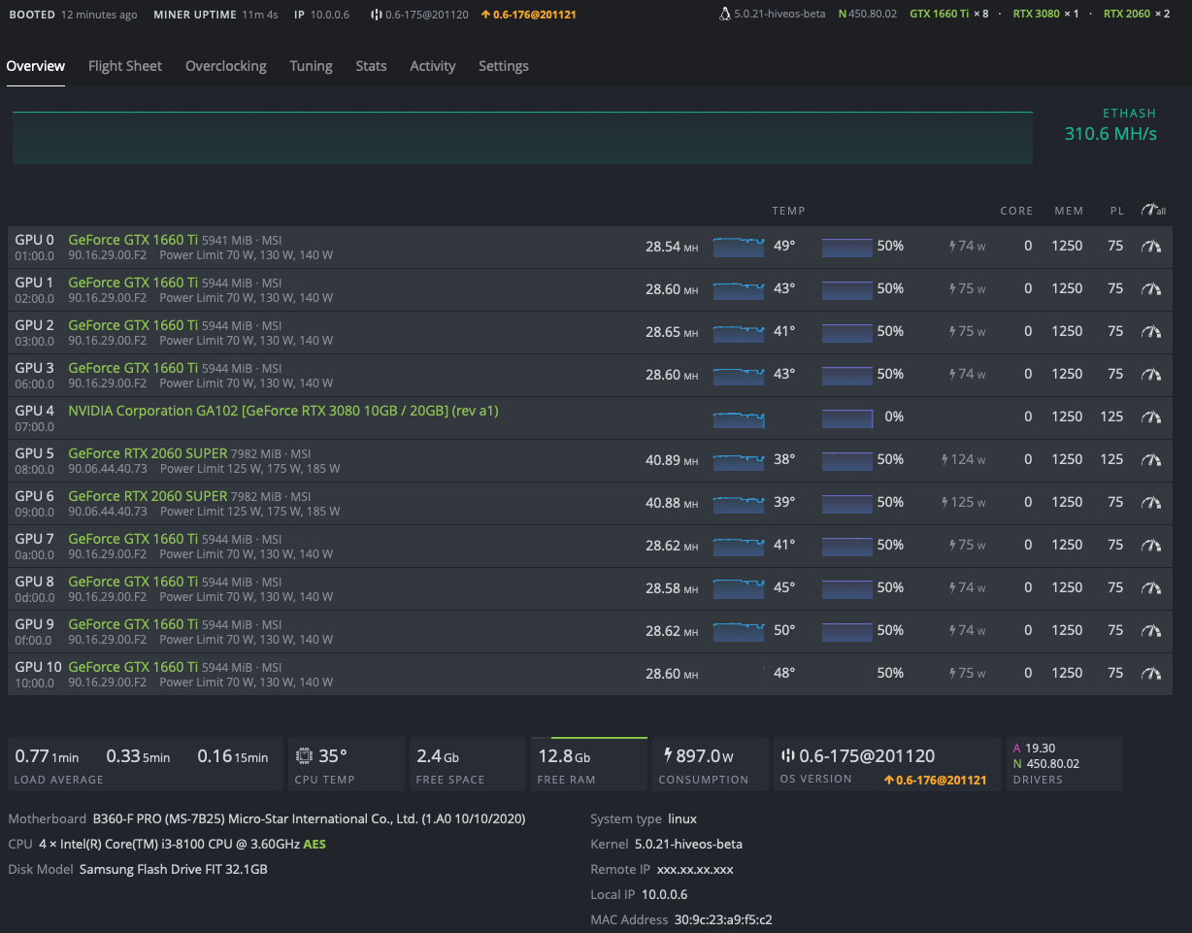The image size is (1192, 933).
Task: Click GeForce RTX 2060 SUPER name for GPU 5
Action: (148, 453)
